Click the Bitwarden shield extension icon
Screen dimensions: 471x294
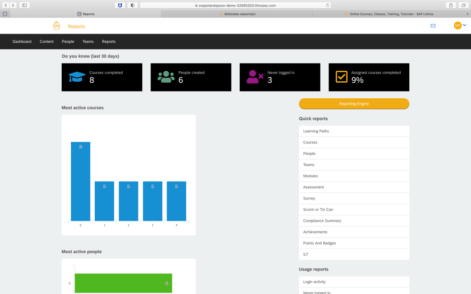tap(120, 5)
